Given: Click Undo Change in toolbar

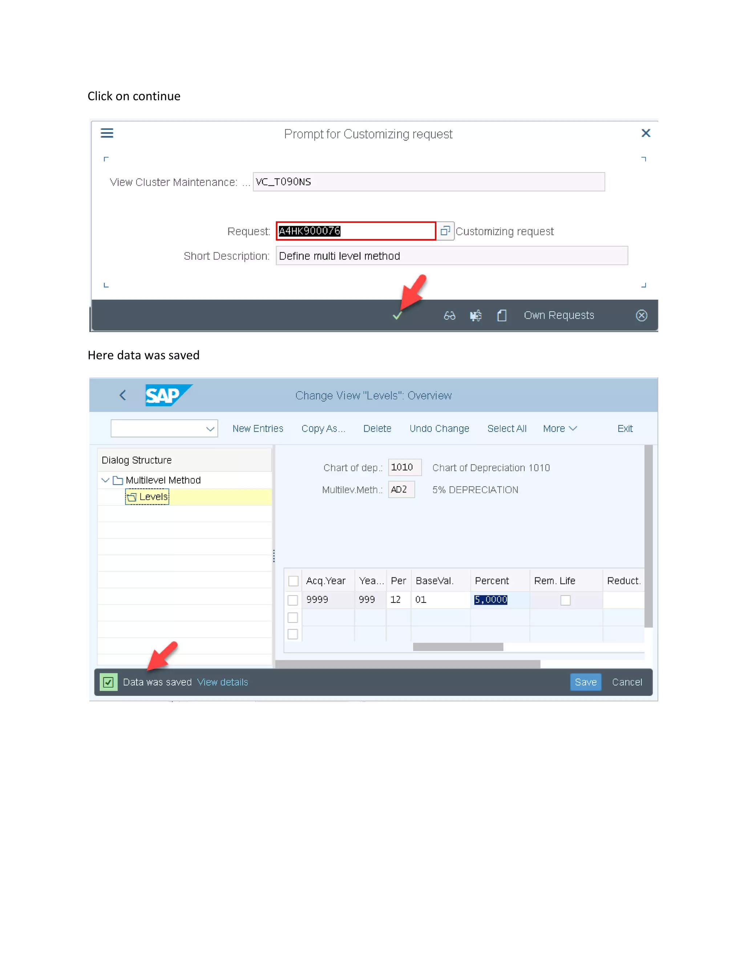Looking at the screenshot, I should click(439, 429).
